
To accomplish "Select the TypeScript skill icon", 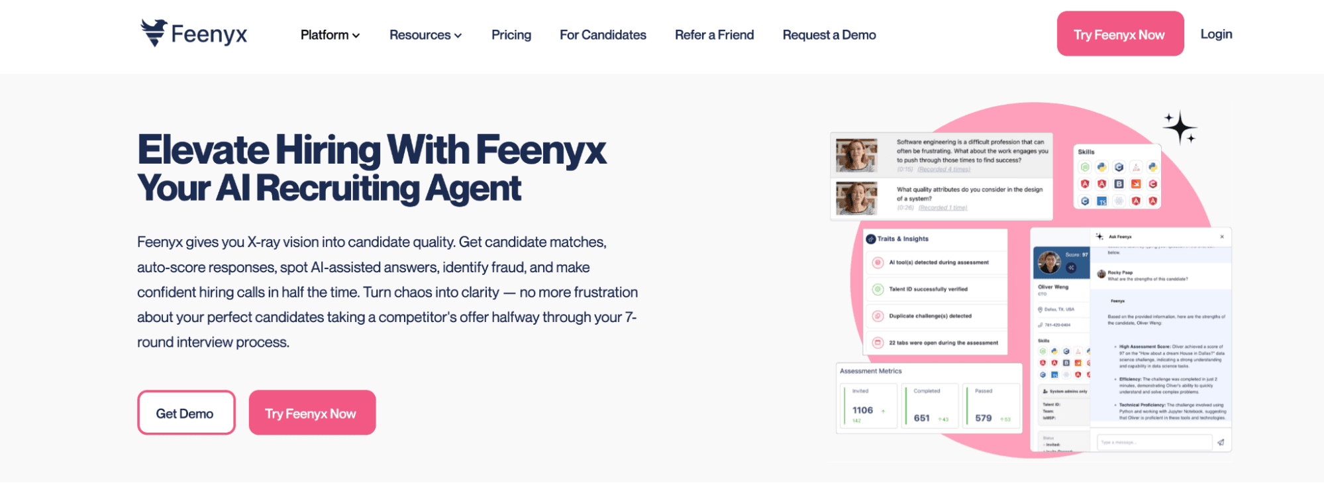I will point(1101,201).
